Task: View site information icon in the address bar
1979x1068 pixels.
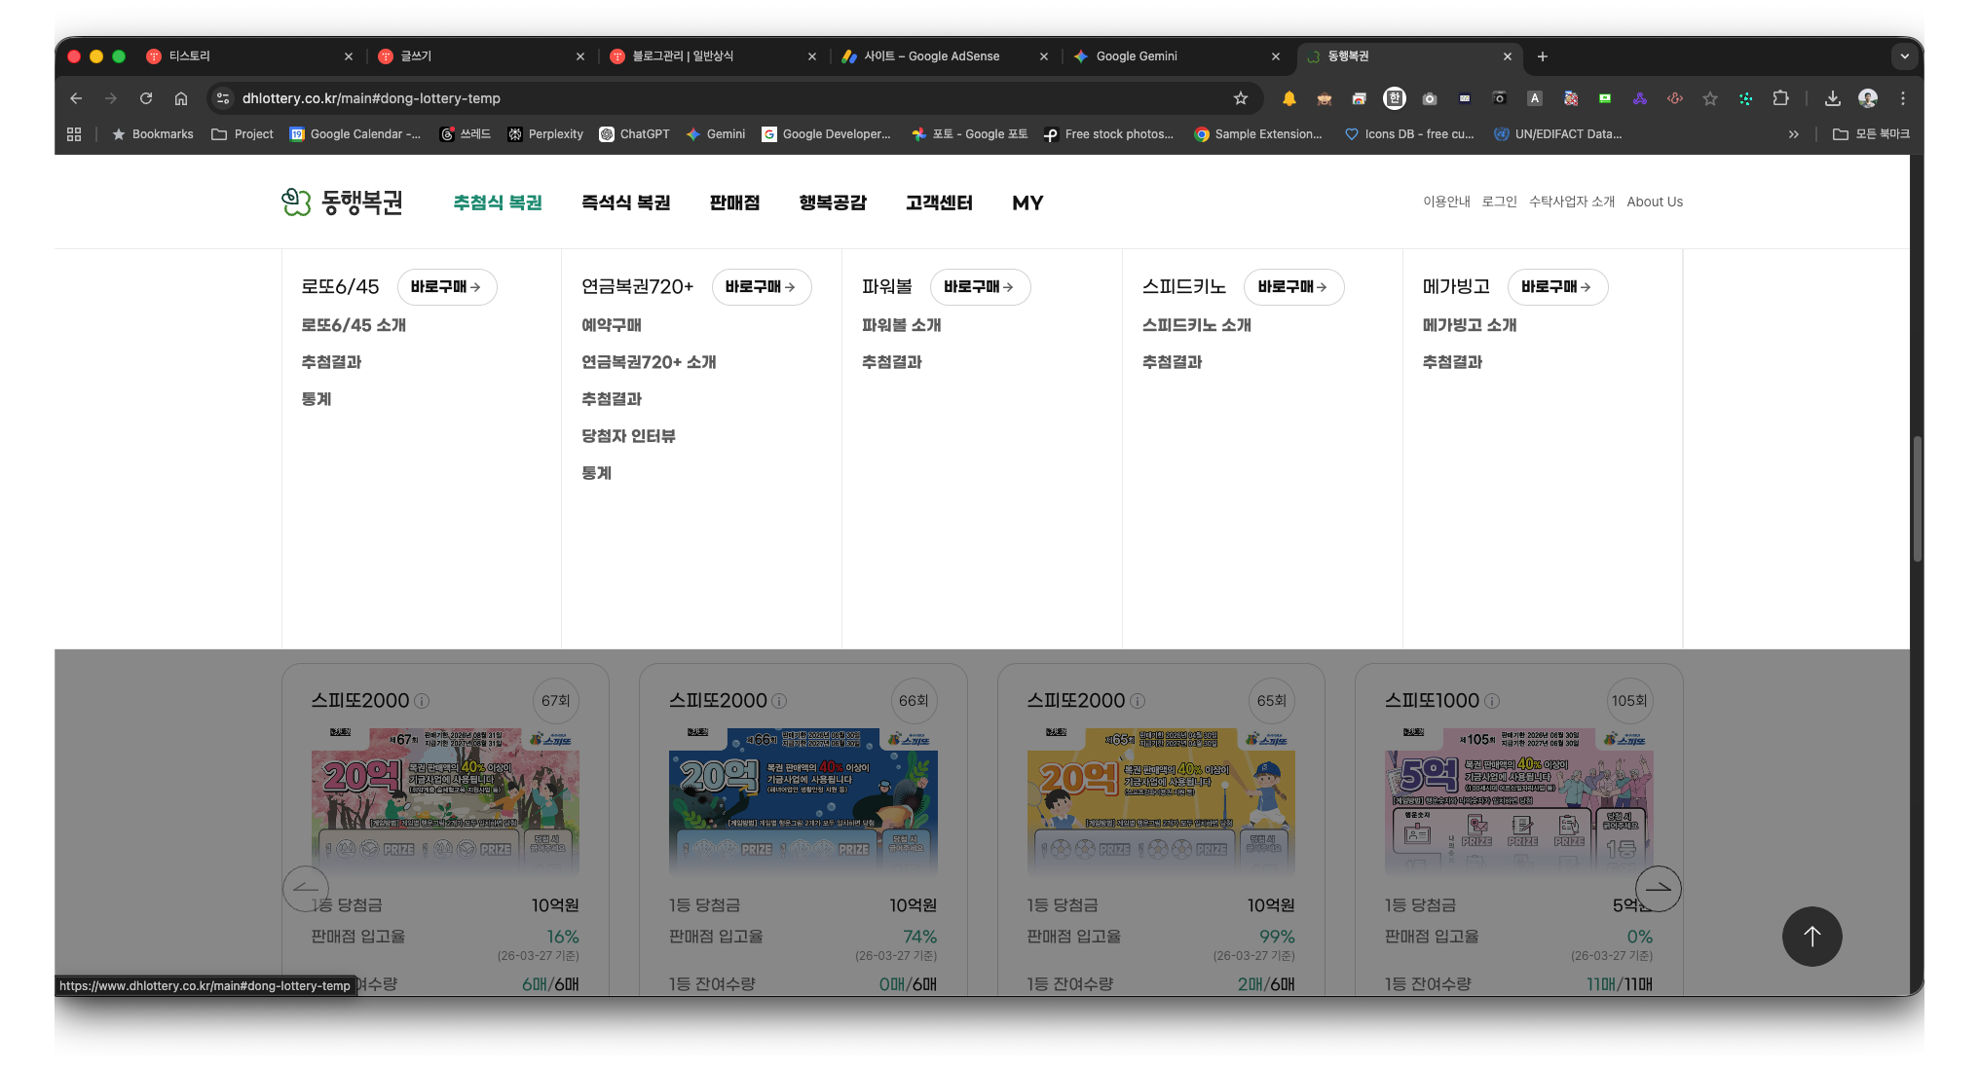Action: (223, 98)
